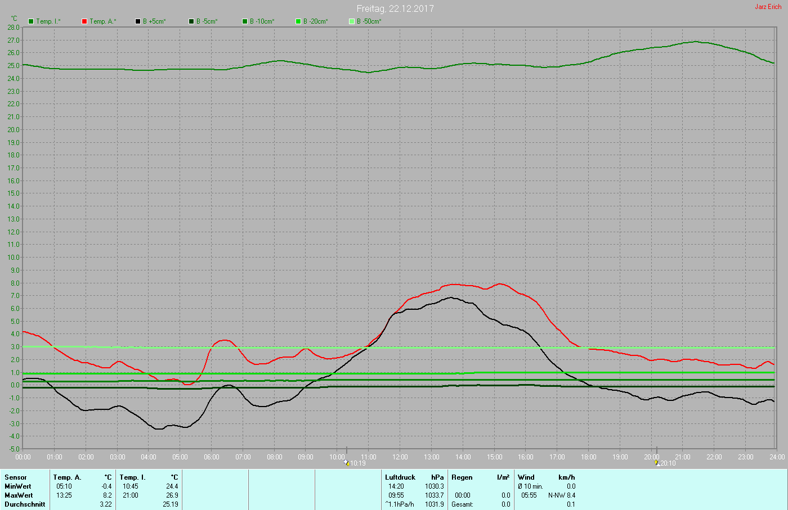Click the sunrise icon at 10:19
The image size is (788, 510).
click(x=347, y=463)
